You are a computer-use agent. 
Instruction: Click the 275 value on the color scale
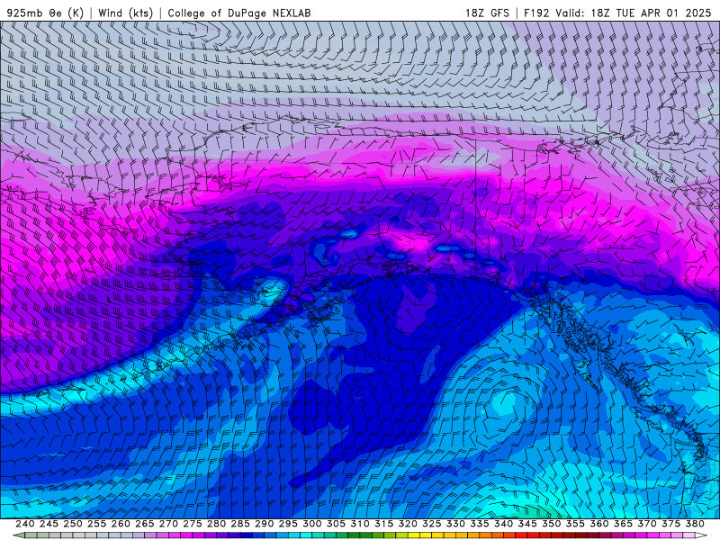tap(192, 524)
